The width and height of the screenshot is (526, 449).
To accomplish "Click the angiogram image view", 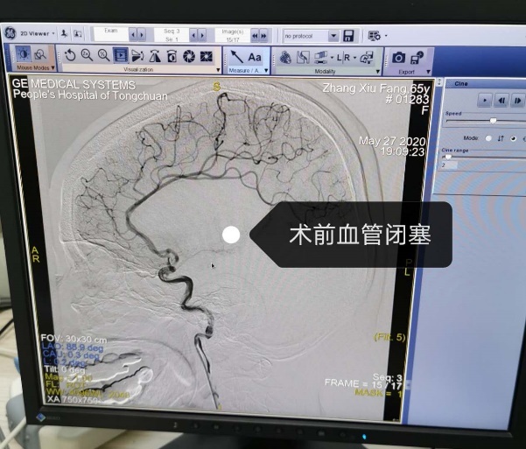I will [220, 247].
